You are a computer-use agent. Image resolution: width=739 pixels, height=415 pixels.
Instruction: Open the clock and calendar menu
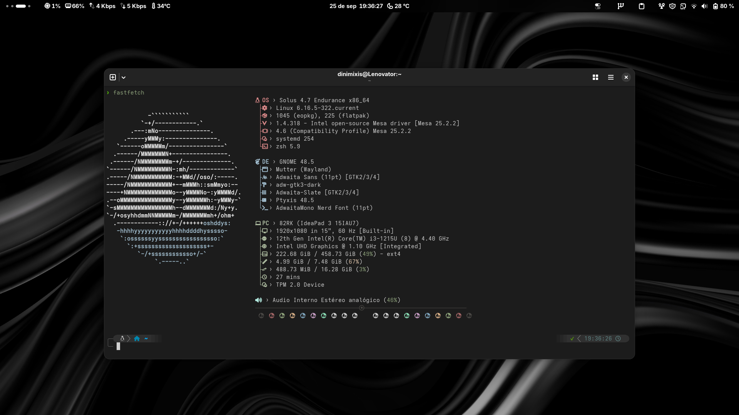click(x=356, y=6)
